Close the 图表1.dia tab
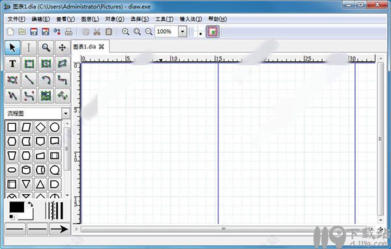 [x=101, y=46]
